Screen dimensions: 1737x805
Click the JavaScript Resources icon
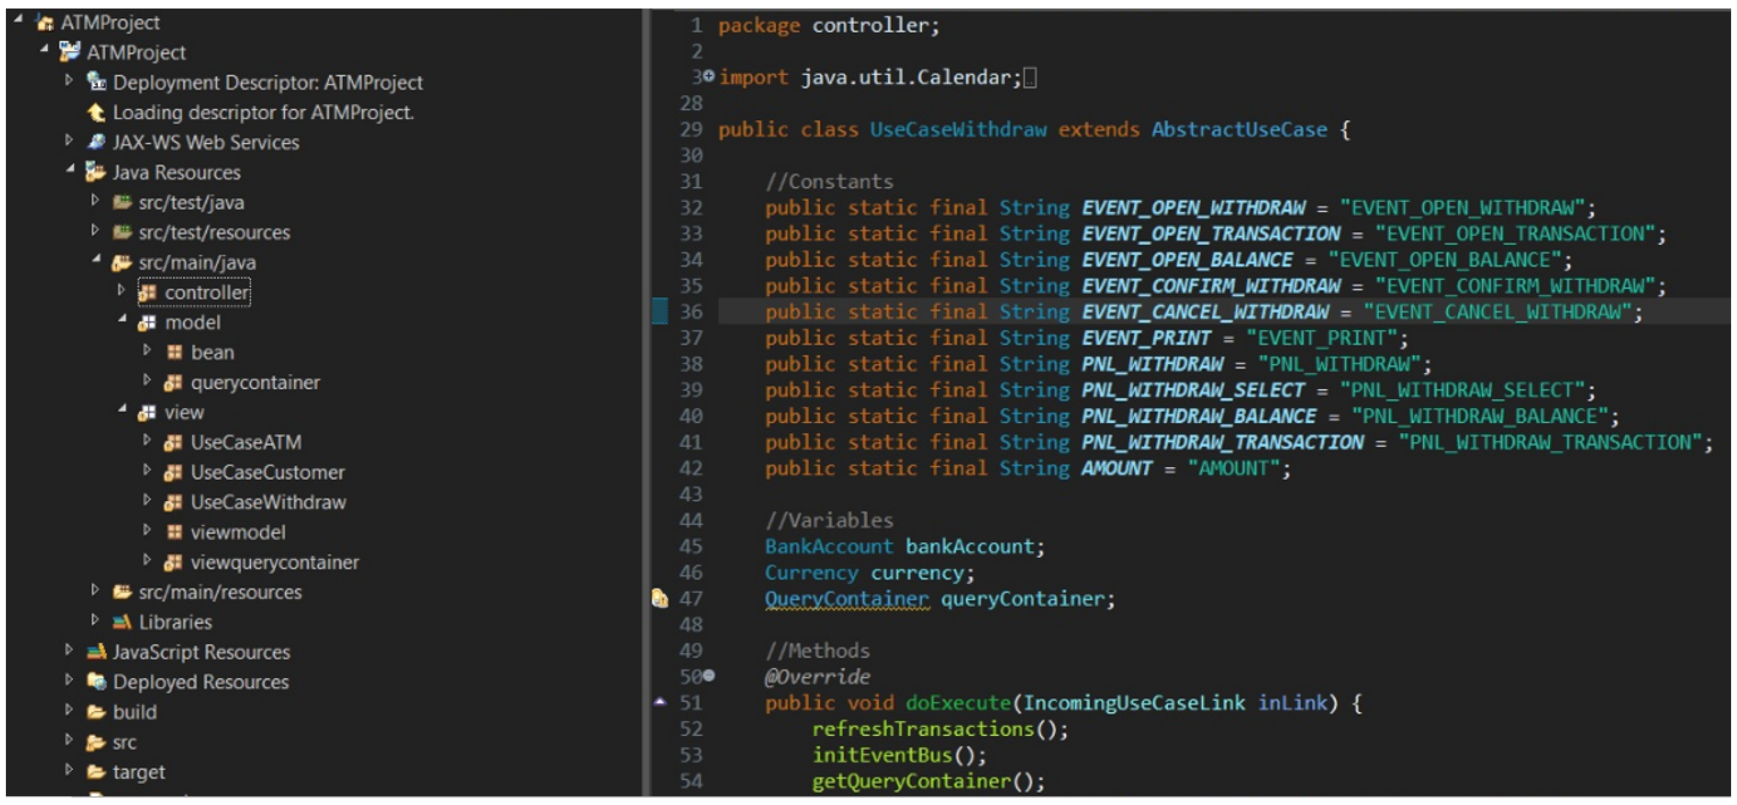click(97, 652)
